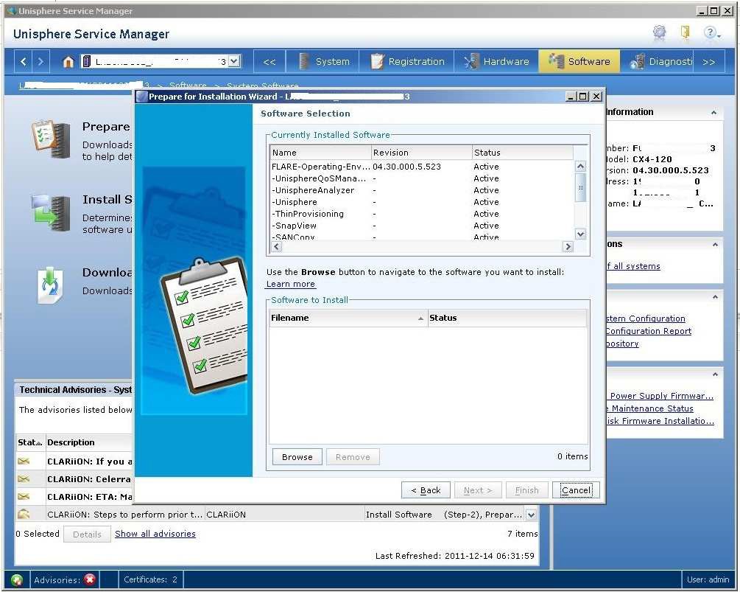740x592 pixels.
Task: Switch to the Registration tab
Action: (406, 61)
